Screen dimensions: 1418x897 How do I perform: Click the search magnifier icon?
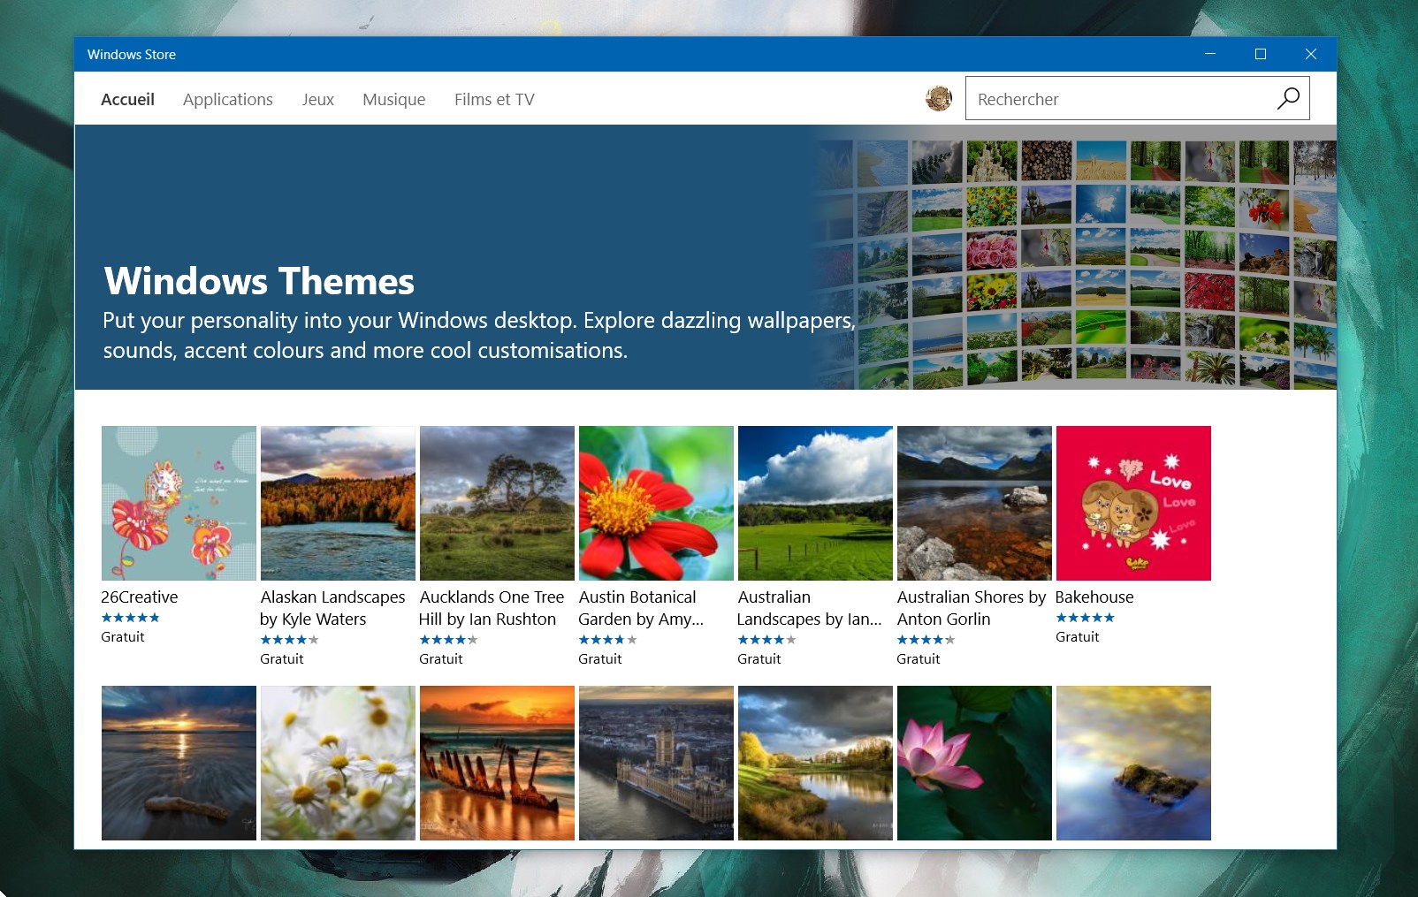[1288, 98]
